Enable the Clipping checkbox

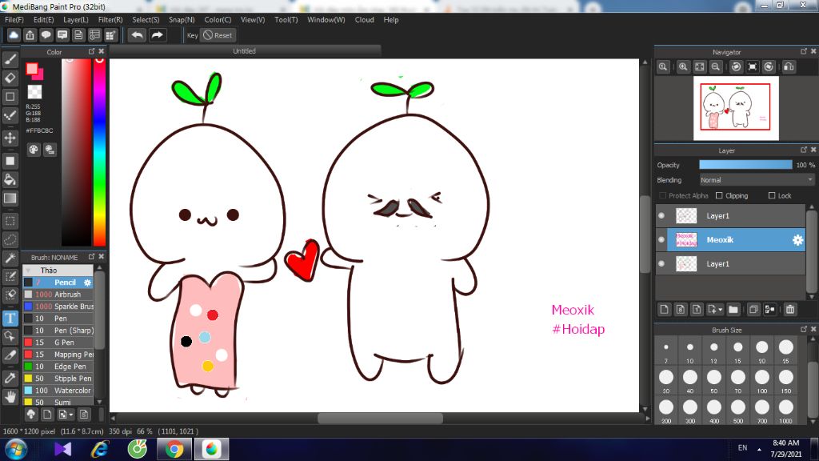coord(719,195)
